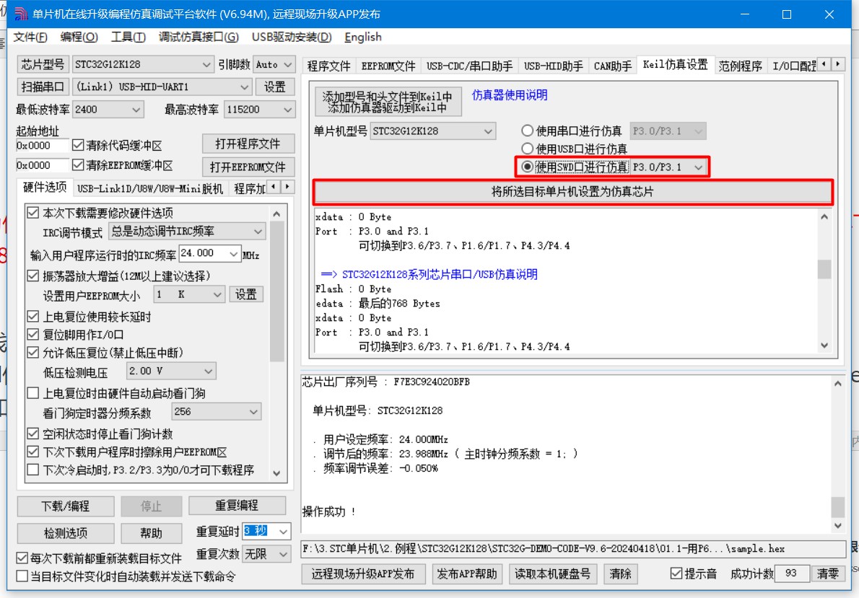Open the 最高波特率 115200 dropdown
The height and width of the screenshot is (598, 859).
(x=260, y=110)
